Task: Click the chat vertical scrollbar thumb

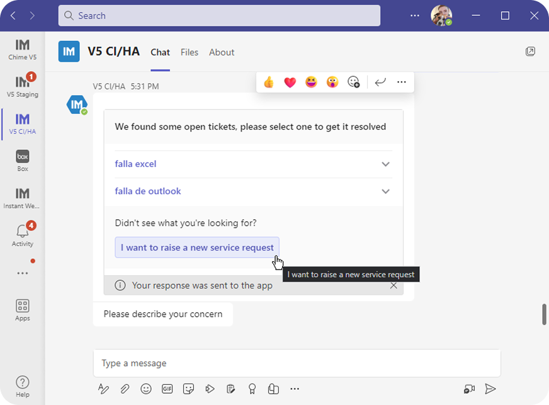Action: point(544,314)
